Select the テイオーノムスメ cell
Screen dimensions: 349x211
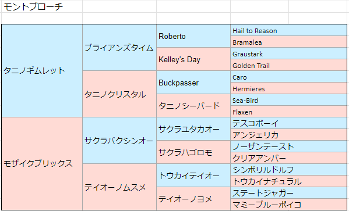tap(119, 187)
